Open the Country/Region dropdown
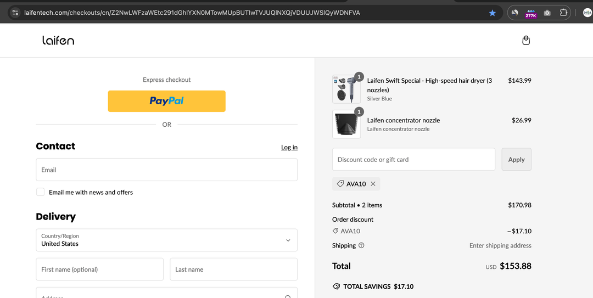Screen dimensions: 593x298 tap(166, 240)
